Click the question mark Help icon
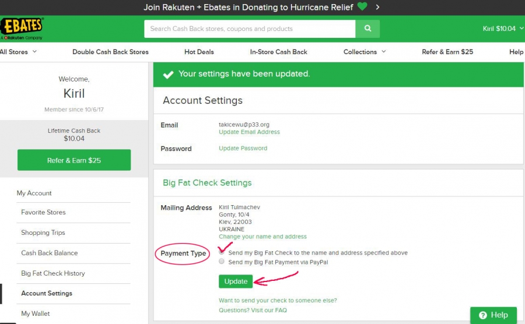Image resolution: width=525 pixels, height=324 pixels. coord(482,315)
